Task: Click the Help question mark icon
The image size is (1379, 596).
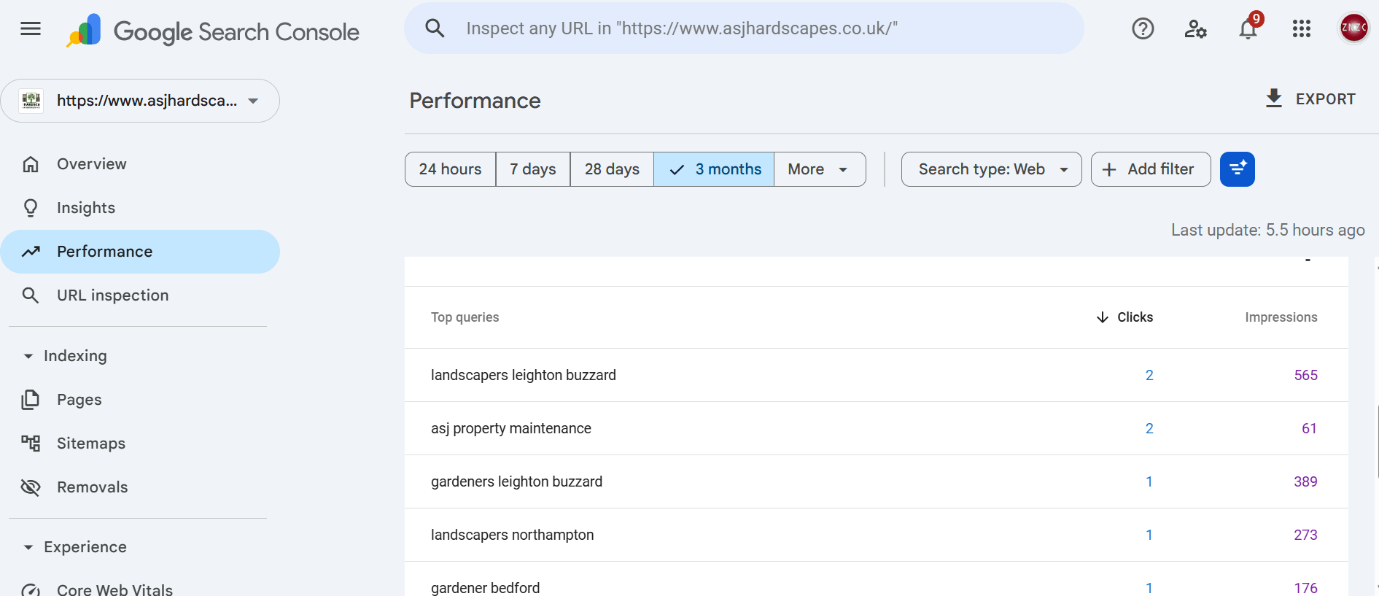Action: 1143,29
